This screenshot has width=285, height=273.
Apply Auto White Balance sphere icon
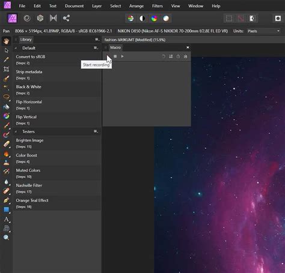click(x=166, y=19)
